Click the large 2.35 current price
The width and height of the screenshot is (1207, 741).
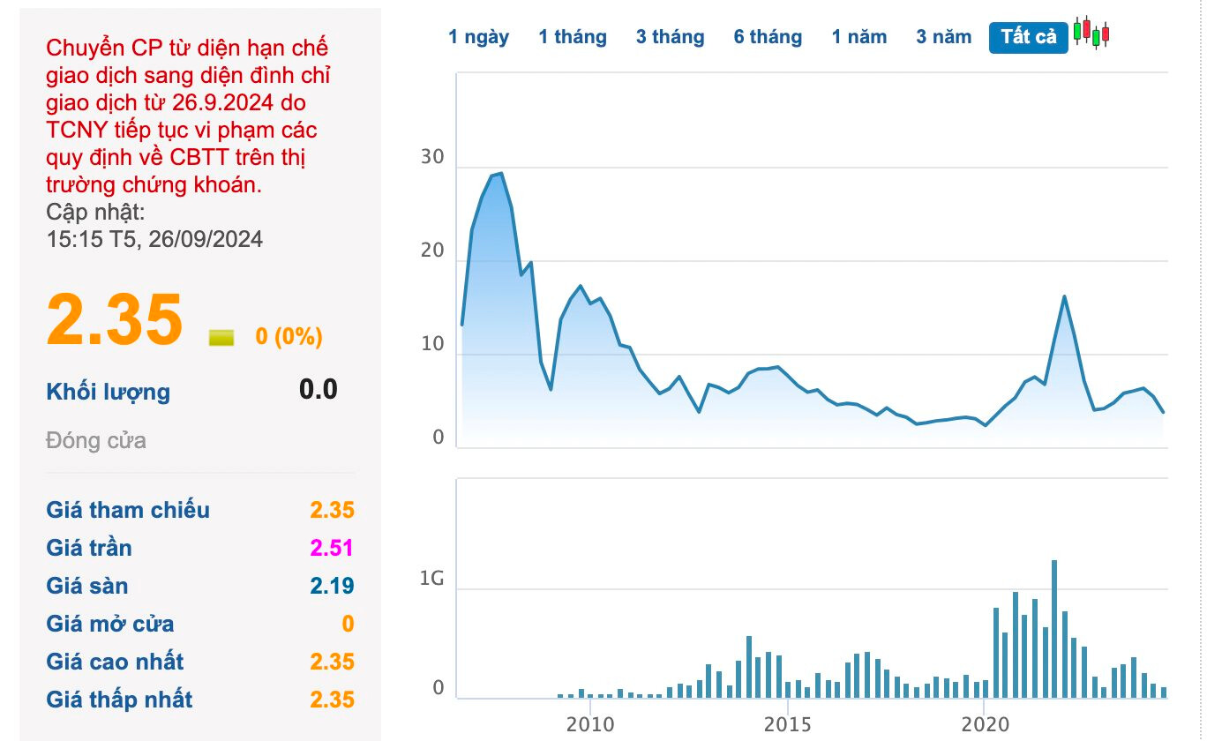click(115, 319)
